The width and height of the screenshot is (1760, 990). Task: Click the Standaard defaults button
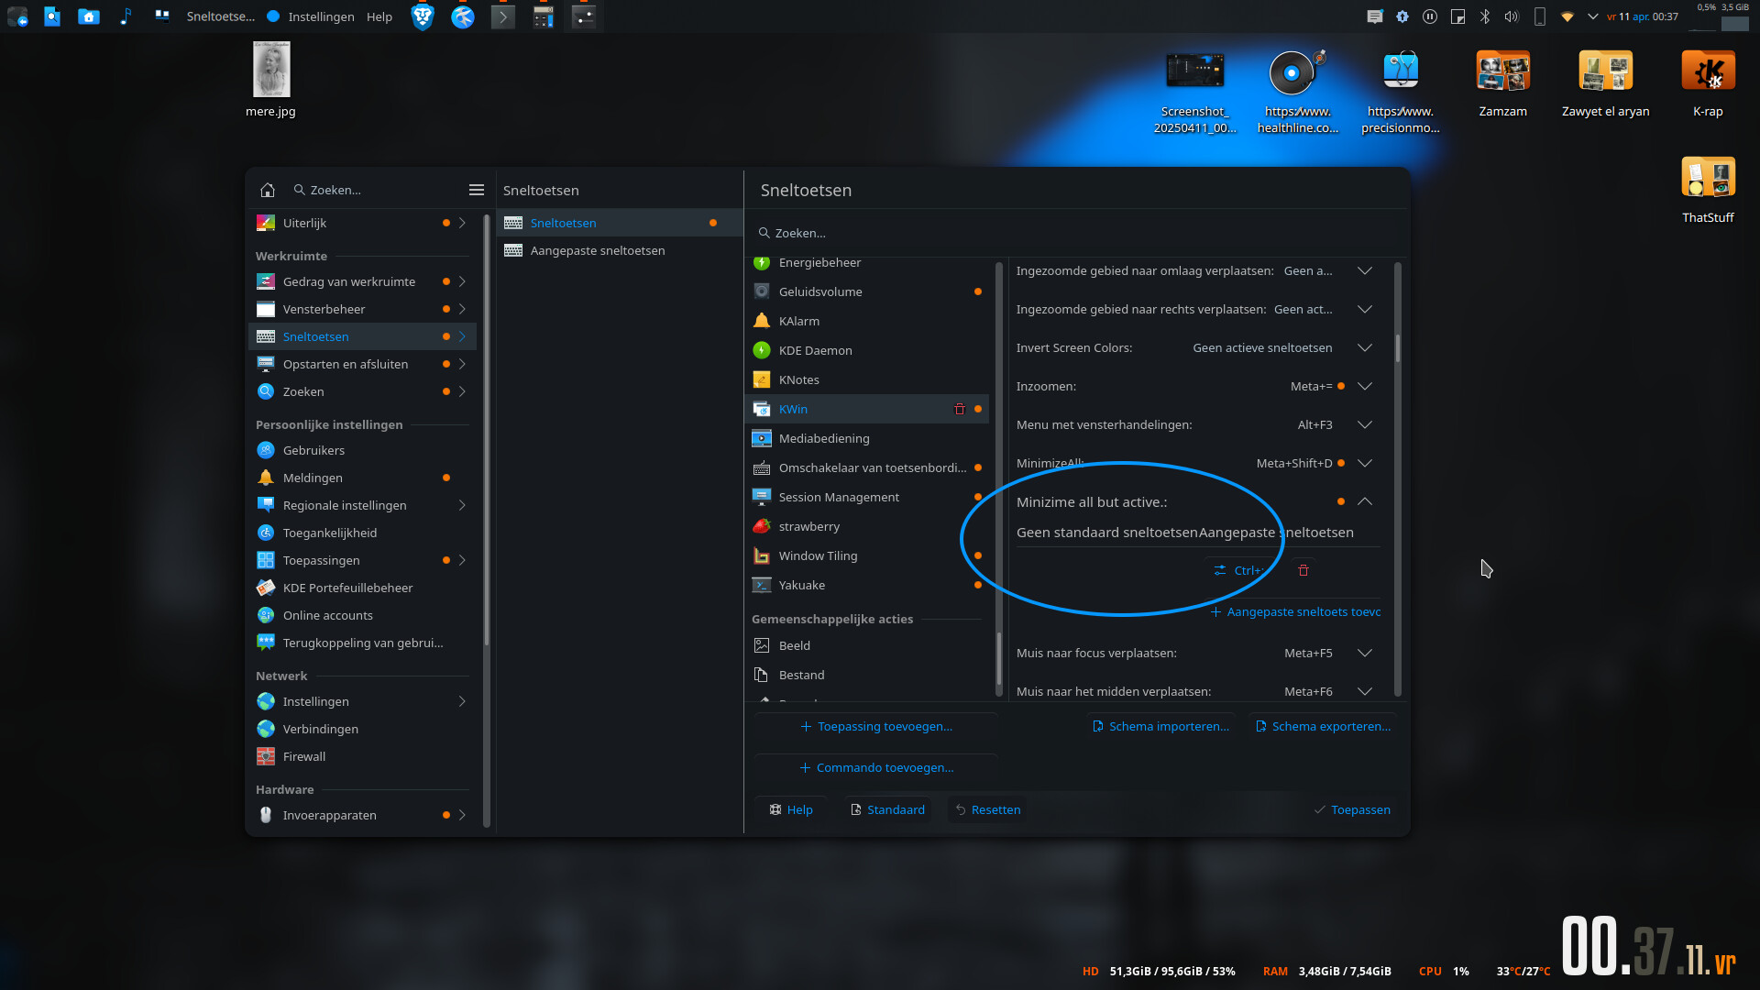[887, 809]
